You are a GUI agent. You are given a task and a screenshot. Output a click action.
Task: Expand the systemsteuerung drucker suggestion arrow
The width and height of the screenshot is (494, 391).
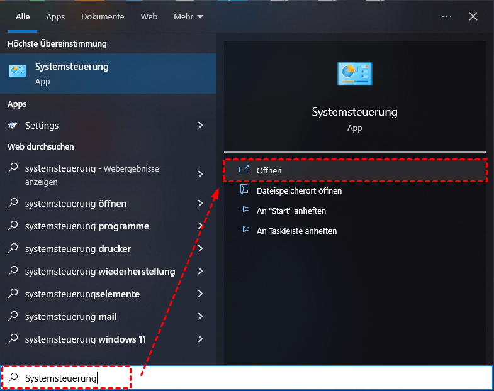pyautogui.click(x=200, y=249)
